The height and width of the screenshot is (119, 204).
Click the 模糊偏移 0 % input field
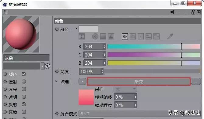click(x=125, y=97)
